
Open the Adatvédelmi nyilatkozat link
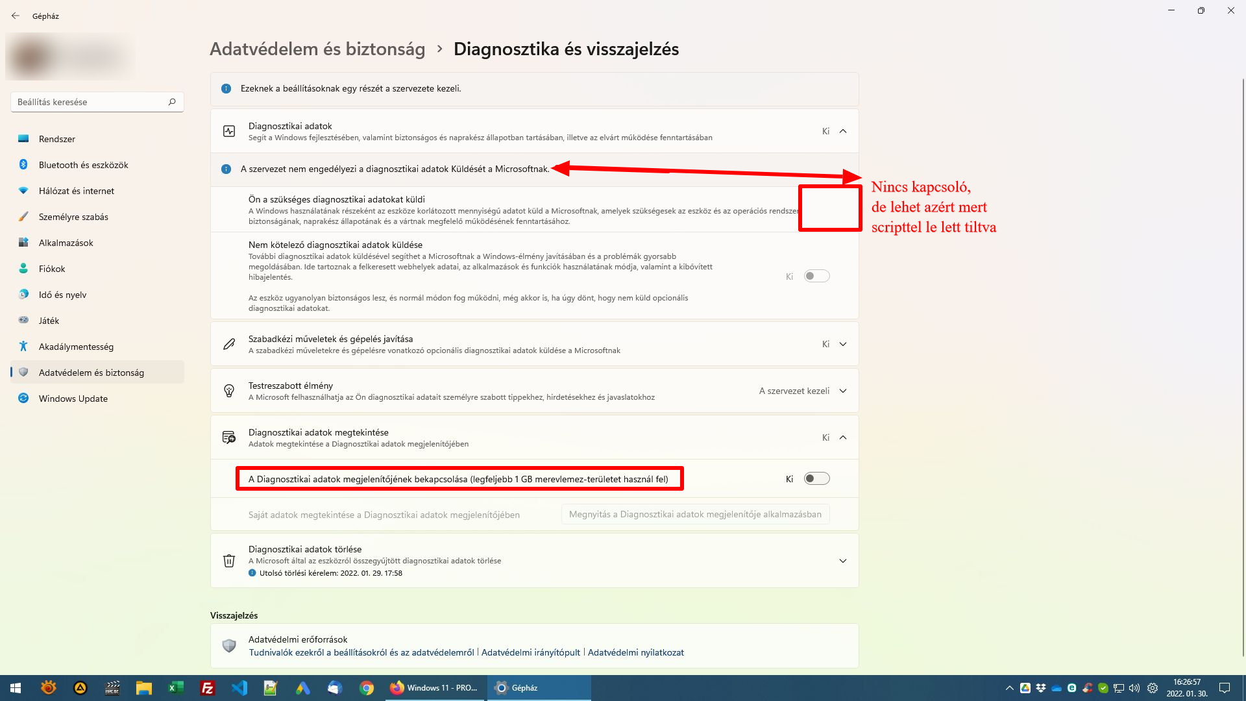tap(636, 652)
